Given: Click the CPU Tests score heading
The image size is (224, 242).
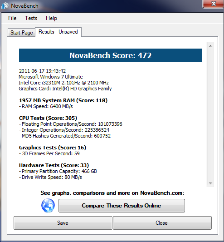Looking at the screenshot, I should pos(48,118).
